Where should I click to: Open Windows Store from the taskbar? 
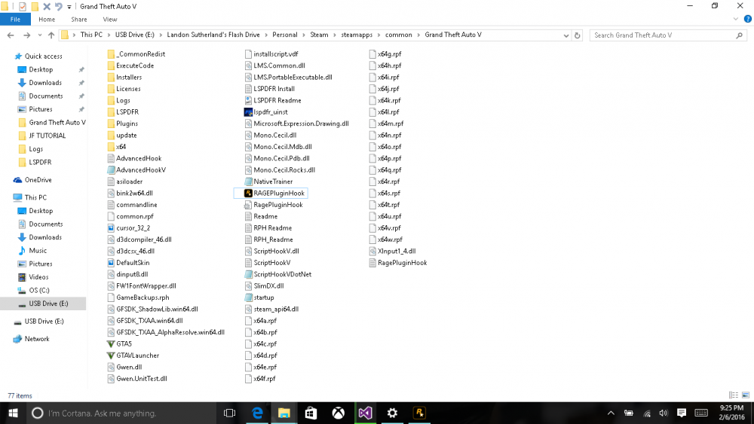(311, 413)
